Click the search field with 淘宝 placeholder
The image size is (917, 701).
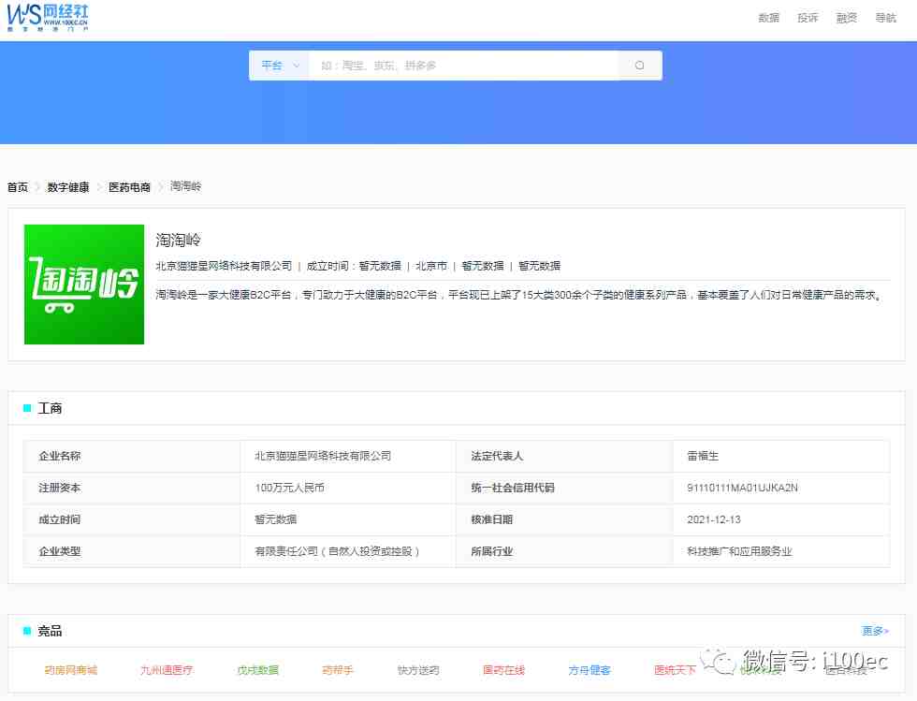point(463,66)
